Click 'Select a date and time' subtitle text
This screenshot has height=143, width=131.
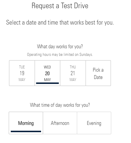pos(60,23)
